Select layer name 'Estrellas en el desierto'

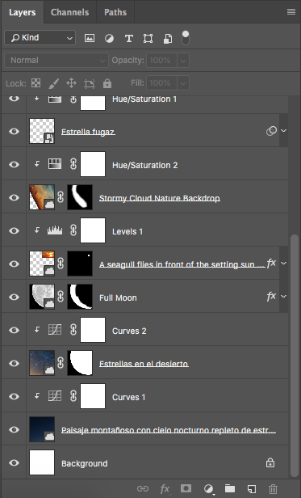(144, 364)
